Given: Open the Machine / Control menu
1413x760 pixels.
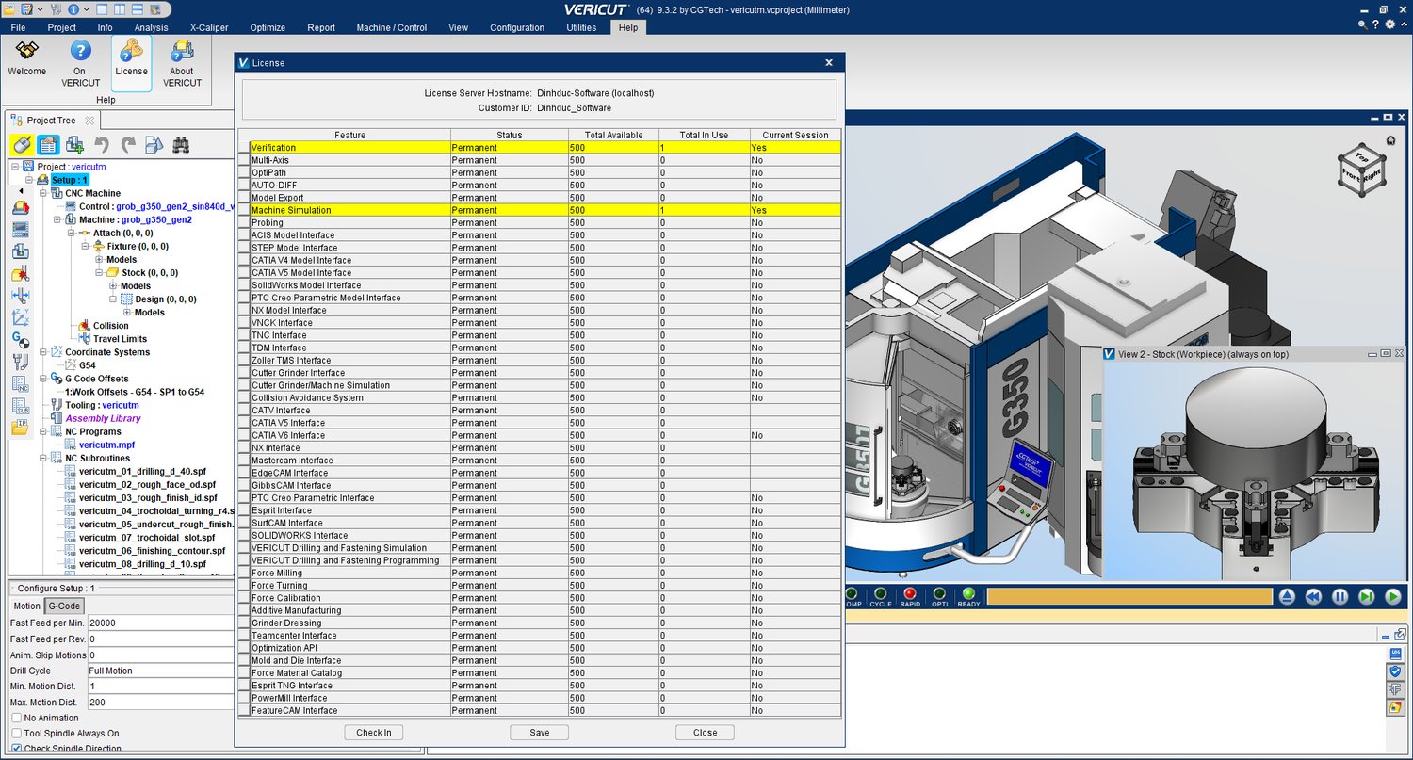Looking at the screenshot, I should click(391, 27).
